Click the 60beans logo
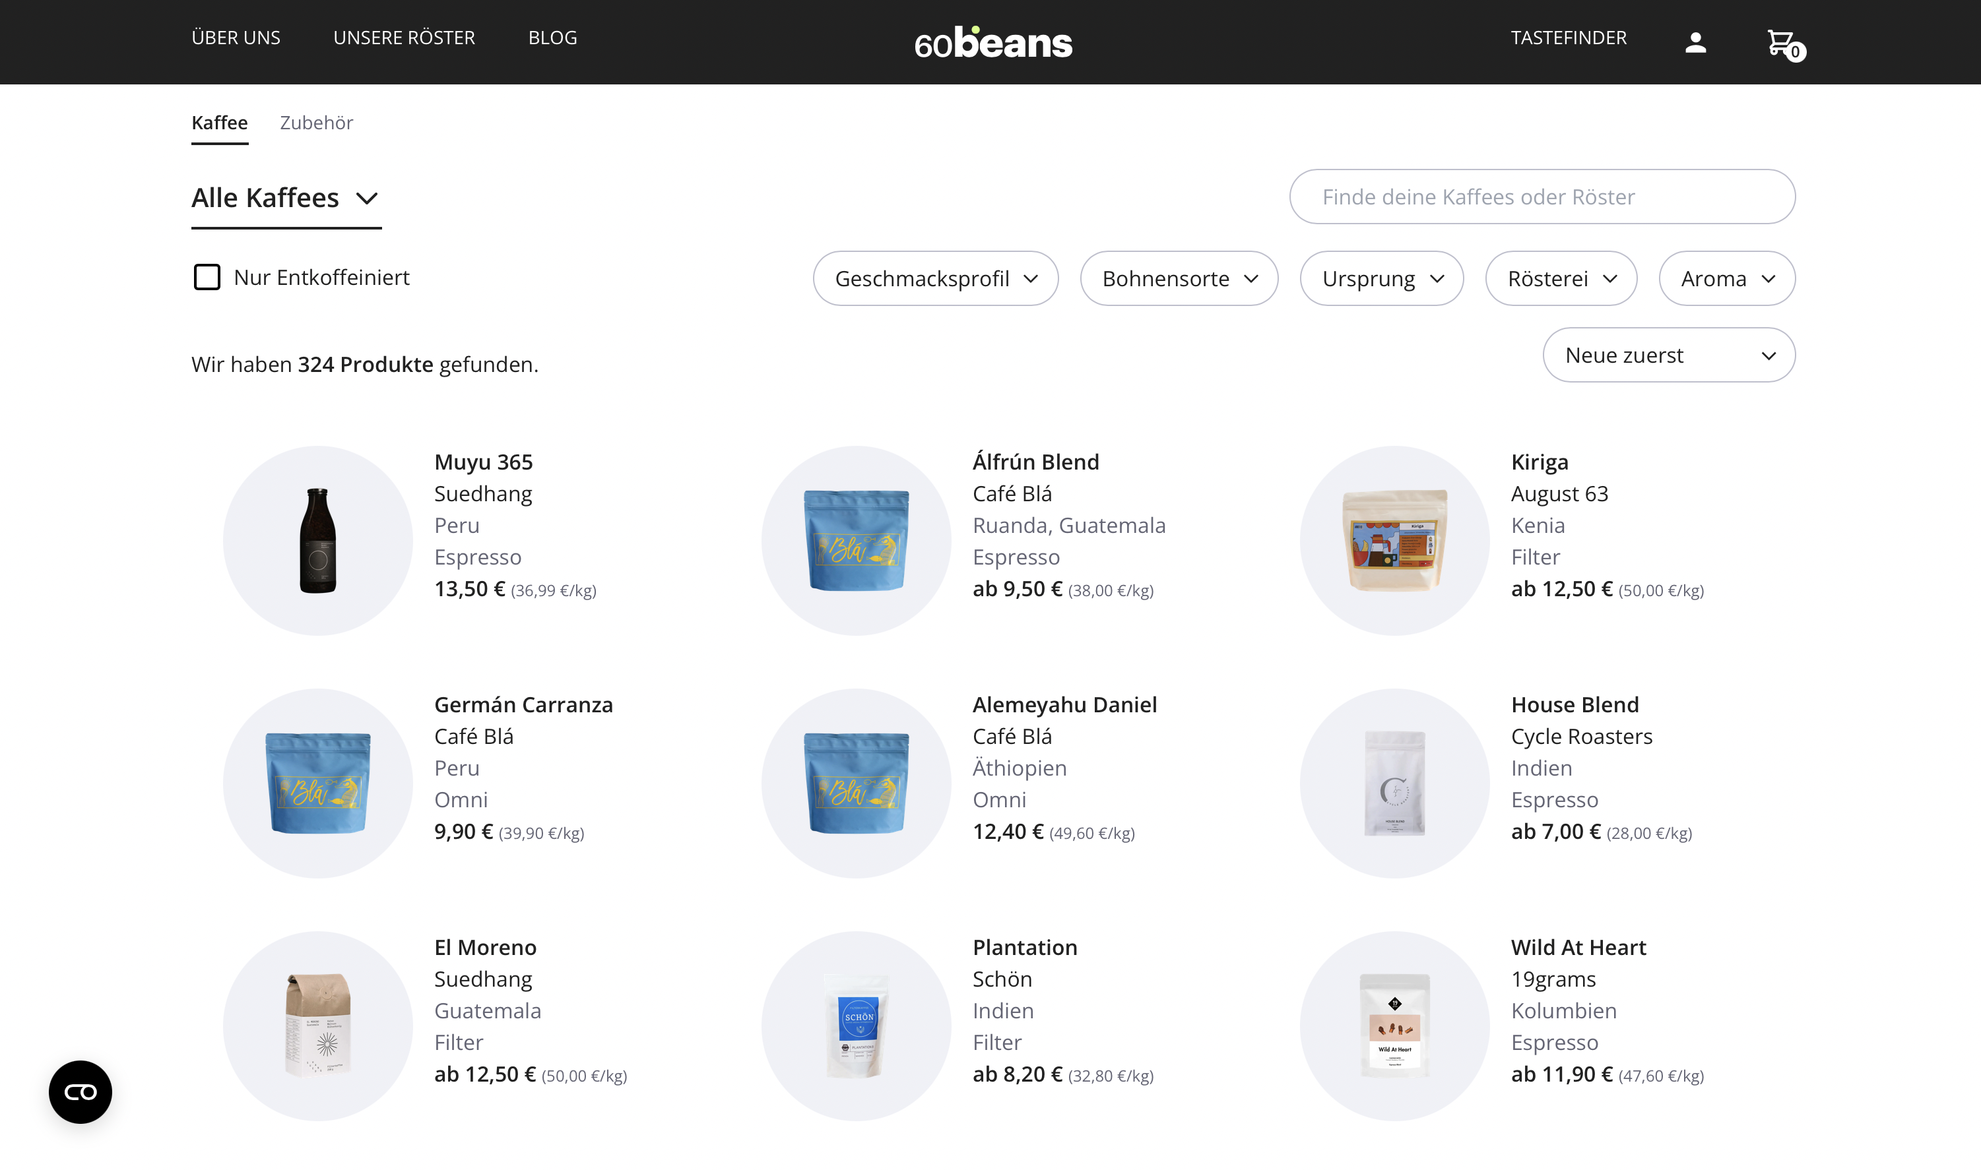1981x1170 pixels. point(993,43)
